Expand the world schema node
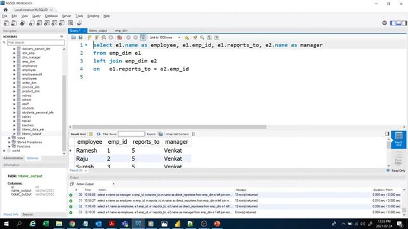Image resolution: width=408 pixels, height=229 pixels. point(4,151)
